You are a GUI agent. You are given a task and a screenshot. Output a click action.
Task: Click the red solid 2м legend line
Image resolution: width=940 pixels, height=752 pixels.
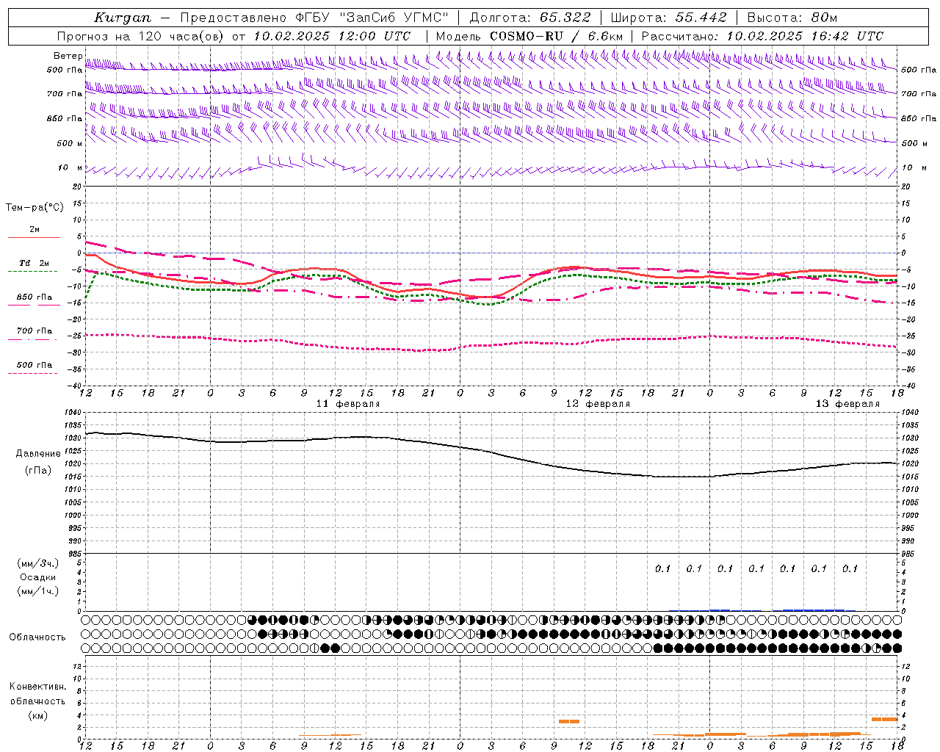pyautogui.click(x=34, y=238)
